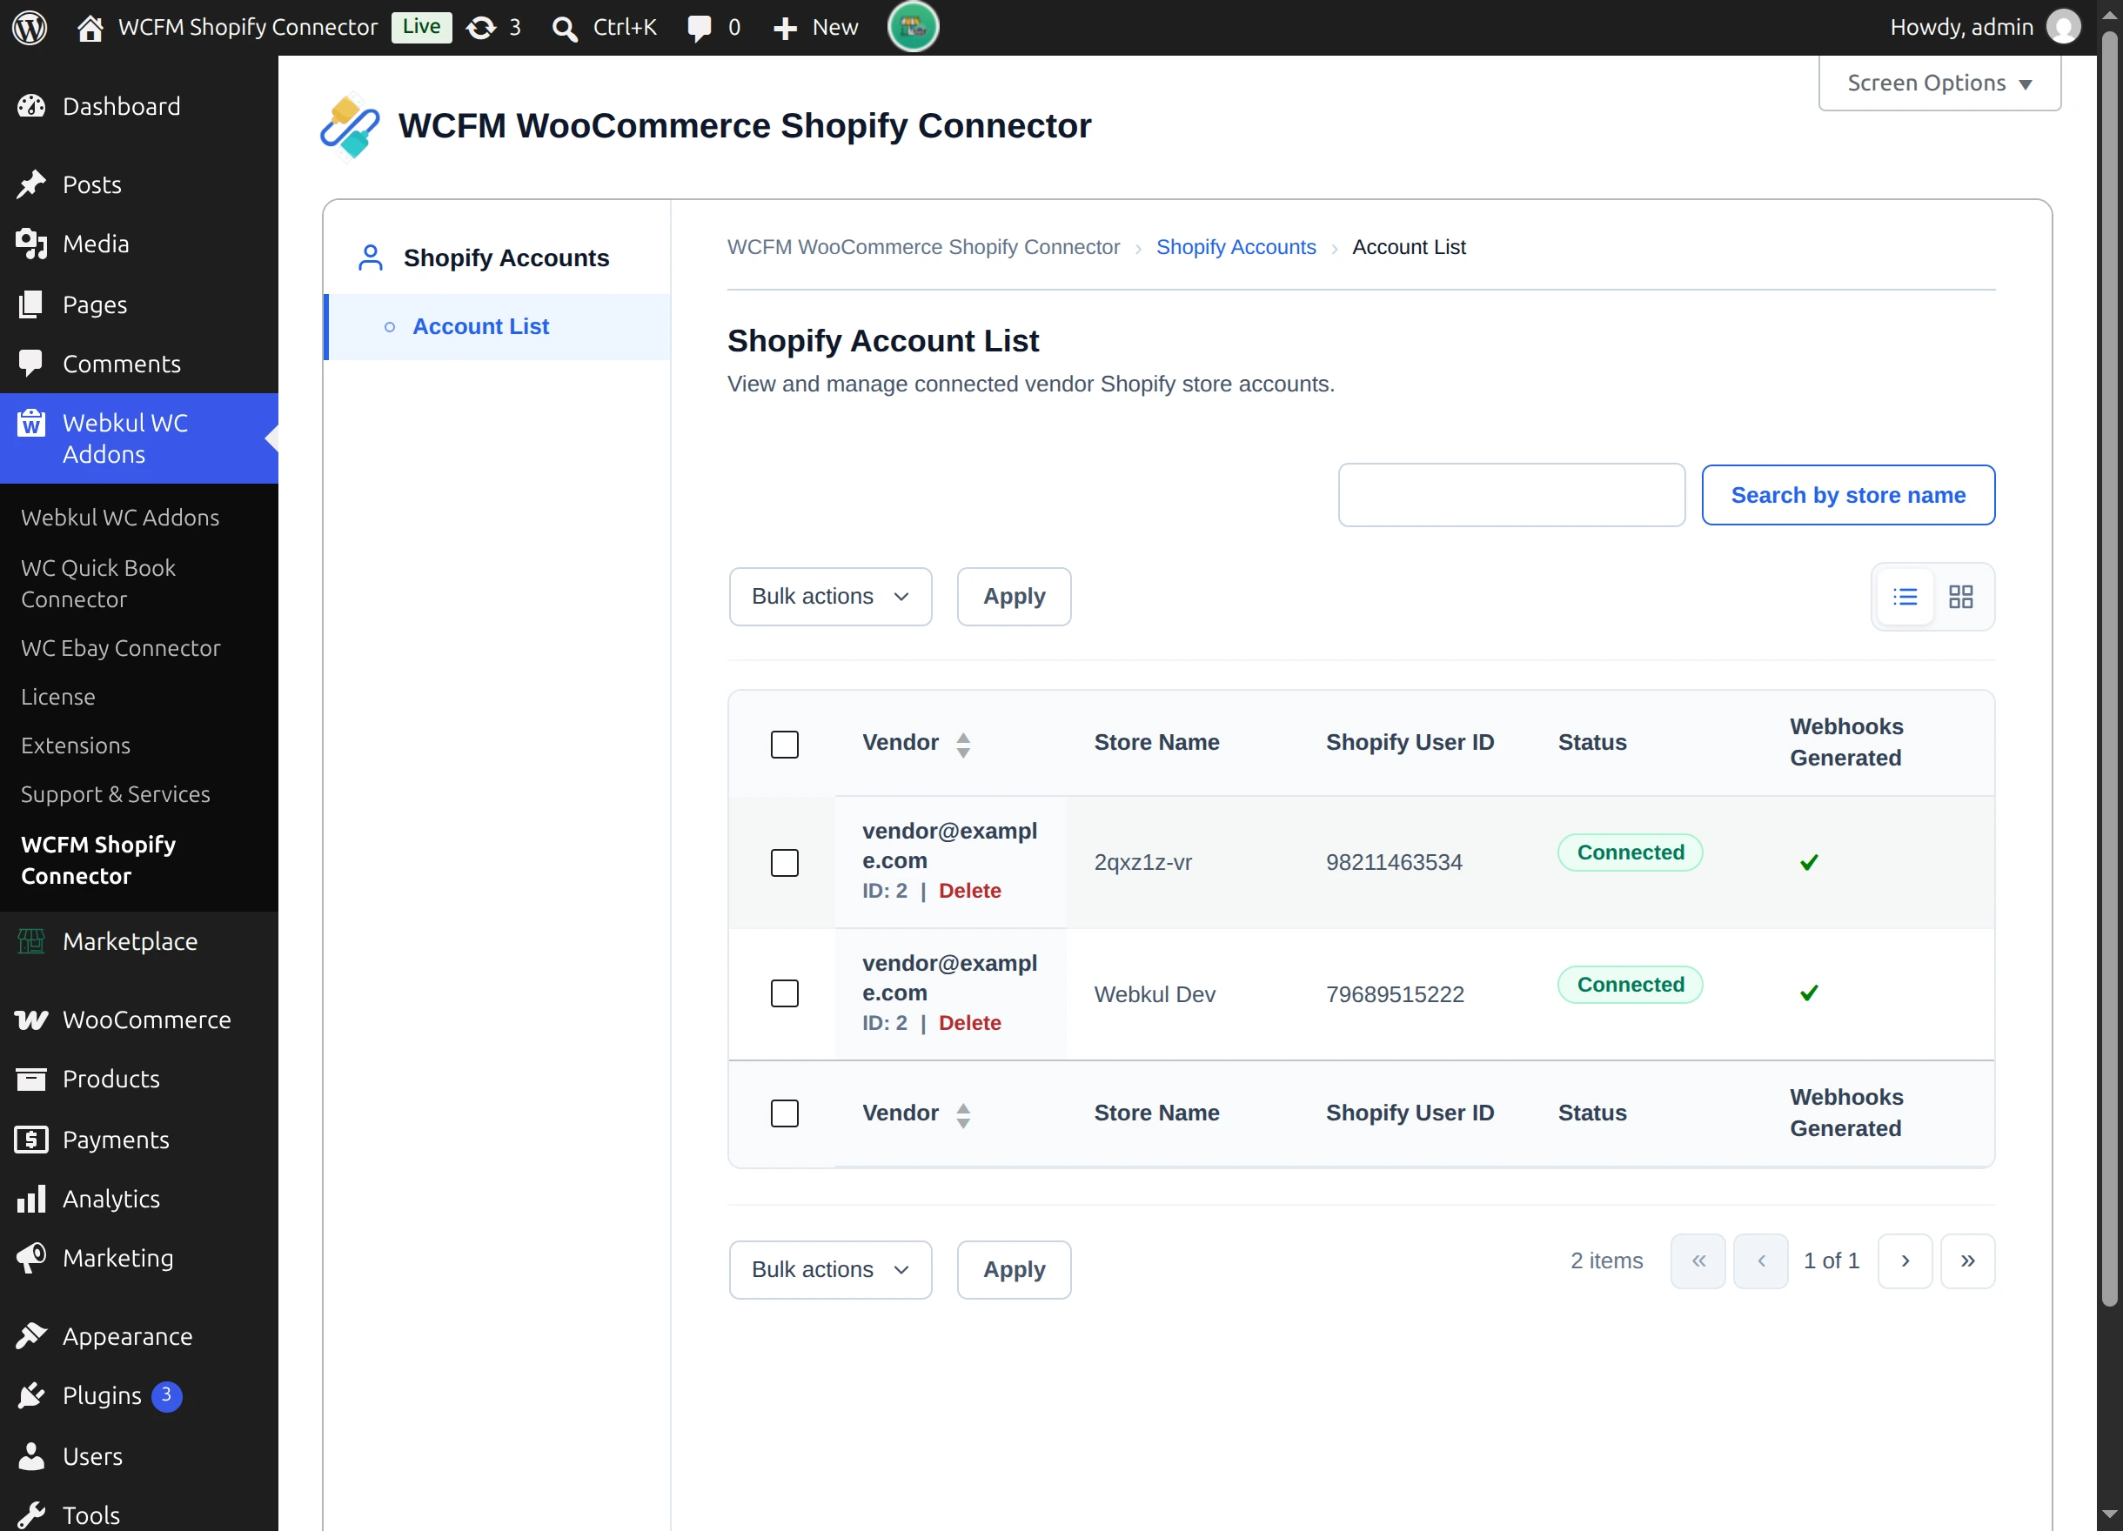Go to last page of accounts
The width and height of the screenshot is (2123, 1531).
(x=1967, y=1260)
